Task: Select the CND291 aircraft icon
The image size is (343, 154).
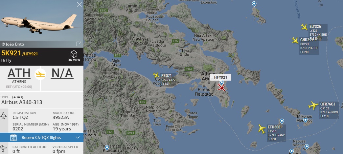Action: [x=295, y=40]
